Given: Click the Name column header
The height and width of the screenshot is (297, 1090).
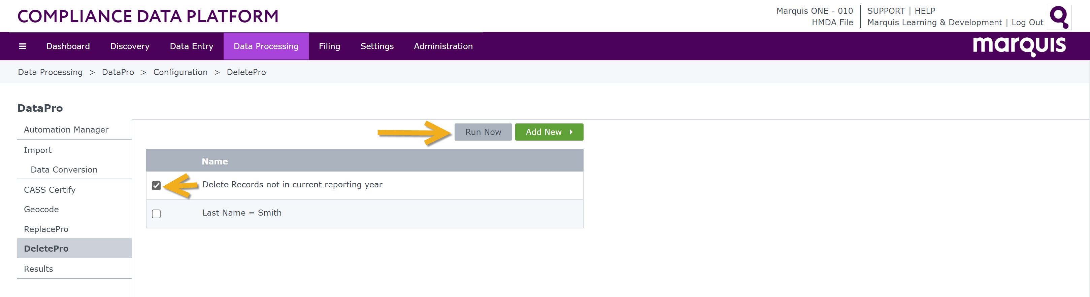Looking at the screenshot, I should tap(214, 161).
